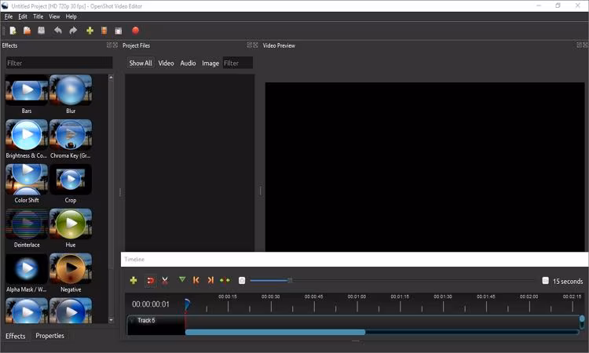Select Brightness & Contrast effect

[27, 139]
